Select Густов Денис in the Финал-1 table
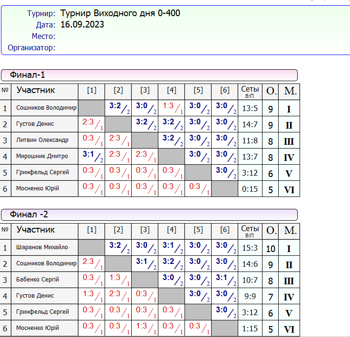Screen dimensions: 350x337 (x=35, y=124)
